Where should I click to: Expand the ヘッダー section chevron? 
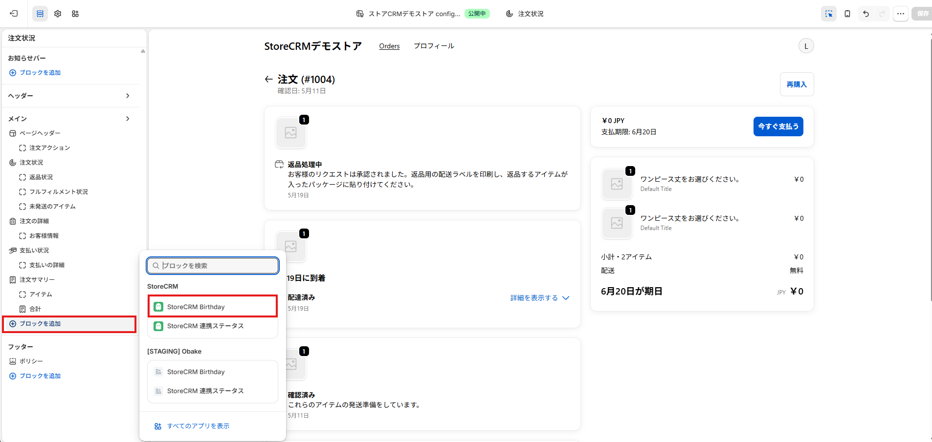[x=128, y=96]
